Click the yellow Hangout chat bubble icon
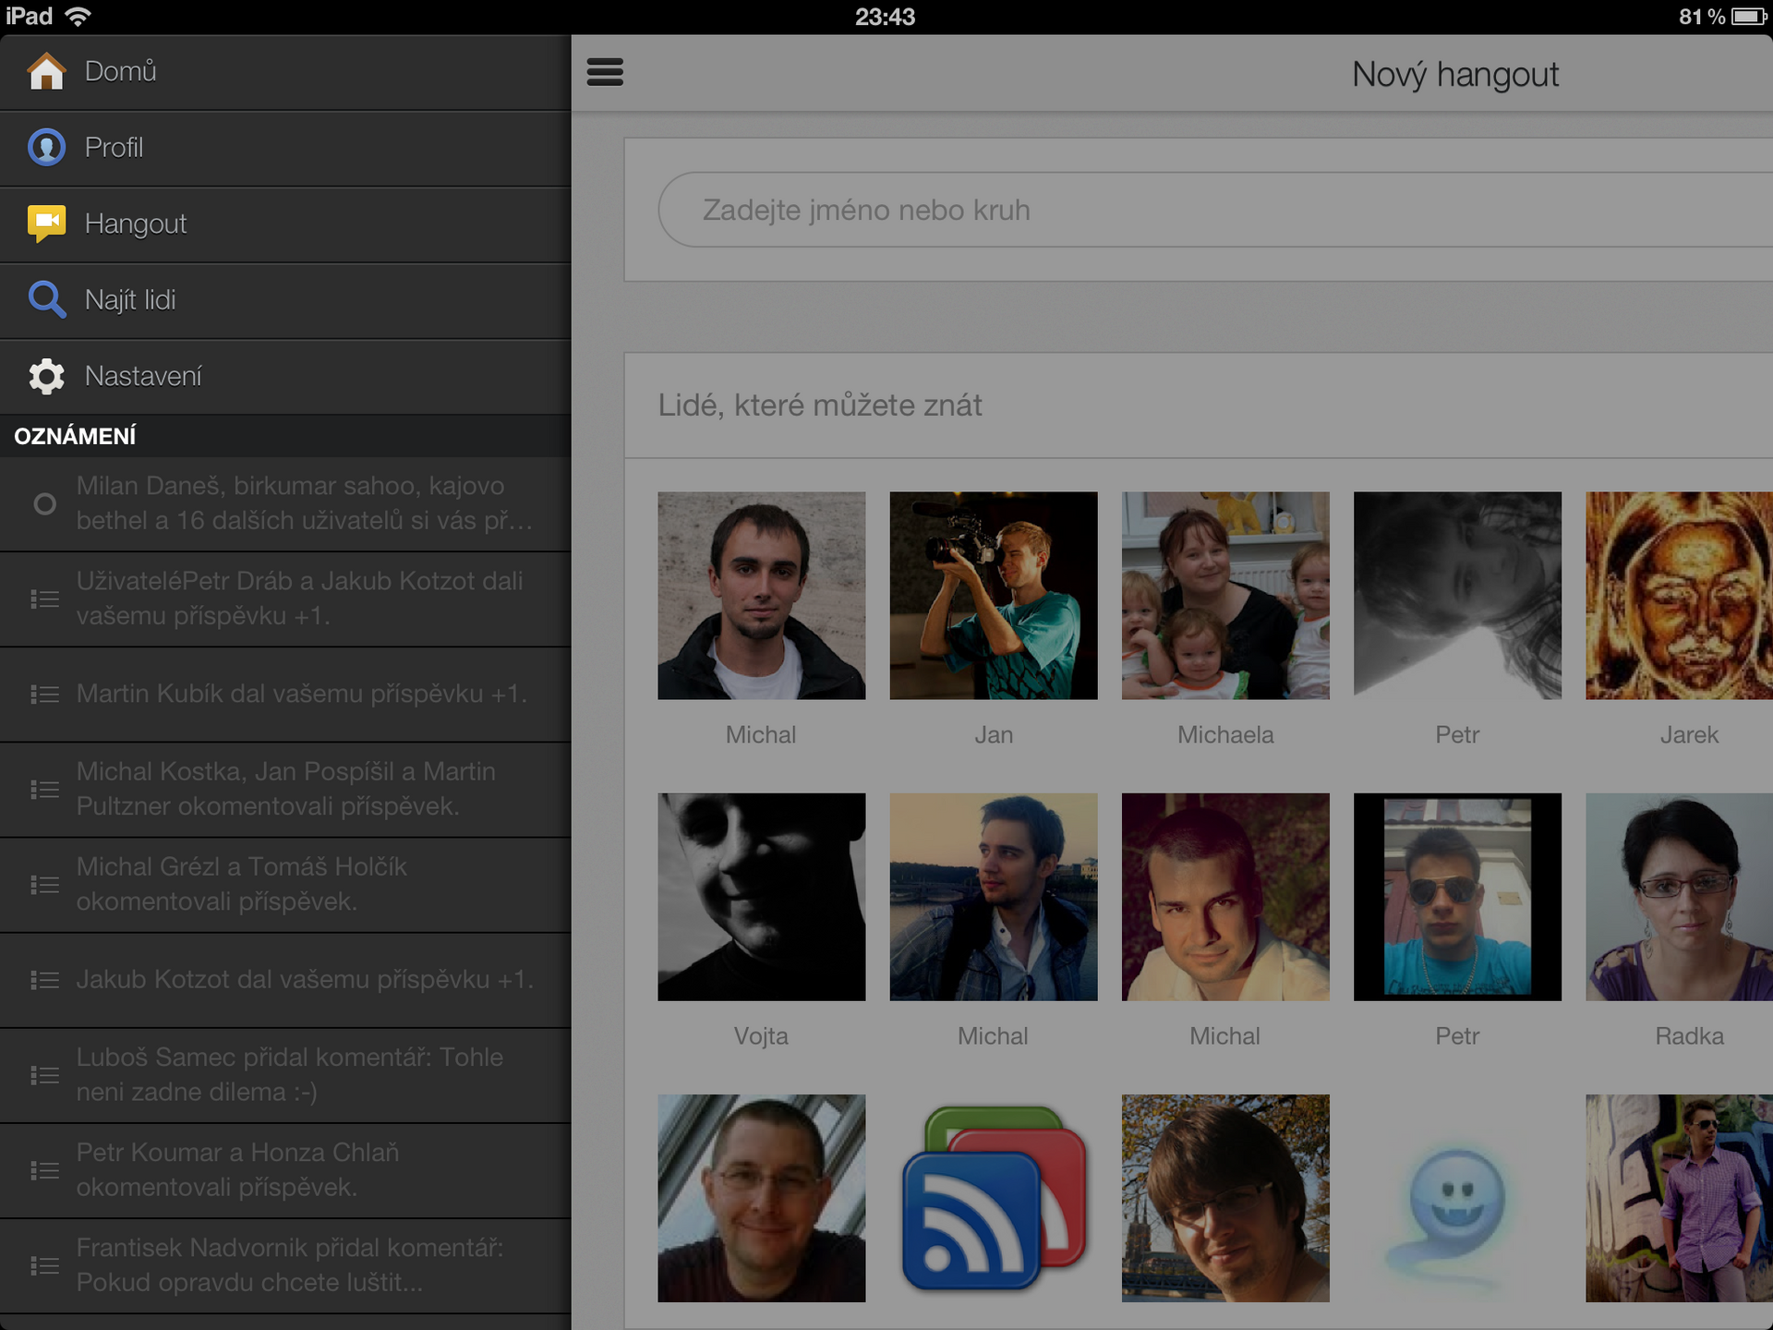The image size is (1773, 1330). [47, 223]
